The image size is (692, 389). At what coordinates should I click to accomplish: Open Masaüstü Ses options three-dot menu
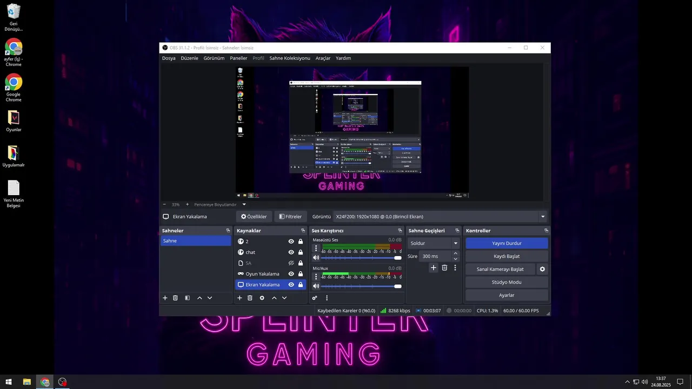[316, 249]
